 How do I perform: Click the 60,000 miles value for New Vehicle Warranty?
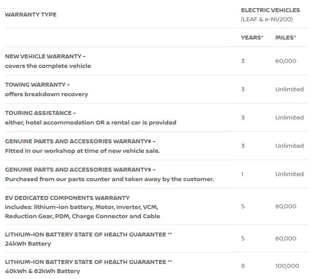pos(286,61)
